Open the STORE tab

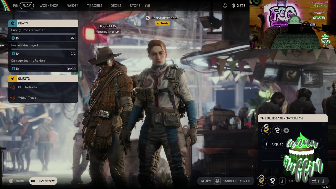point(135,6)
